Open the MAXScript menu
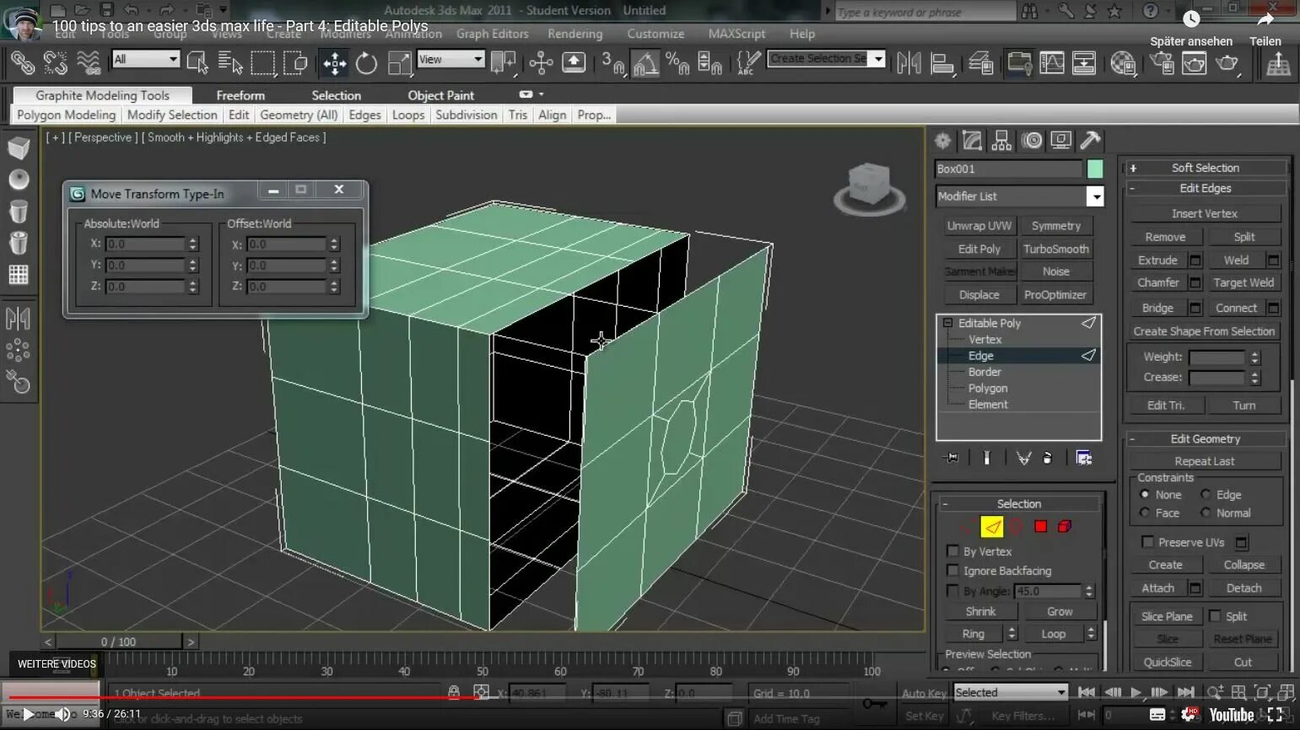 736,34
